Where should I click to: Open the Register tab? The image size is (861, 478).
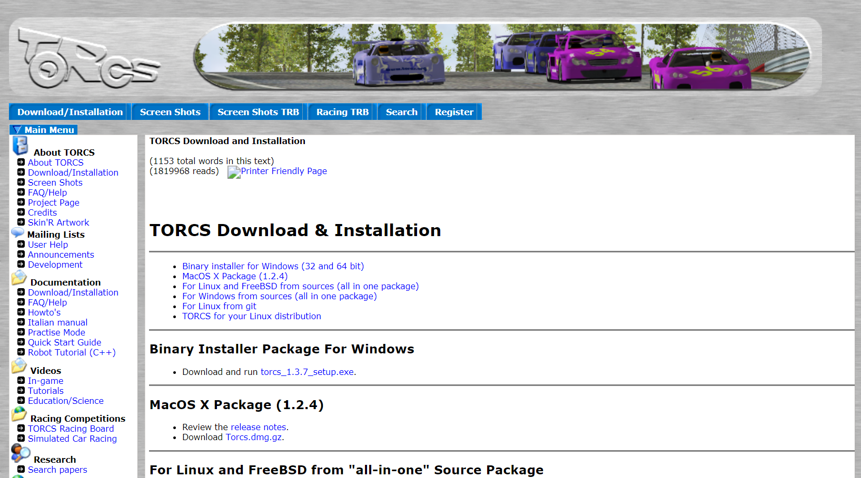(454, 112)
